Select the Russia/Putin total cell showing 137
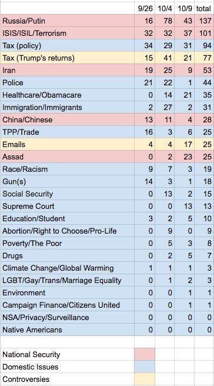The image size is (214, 386). tap(204, 21)
